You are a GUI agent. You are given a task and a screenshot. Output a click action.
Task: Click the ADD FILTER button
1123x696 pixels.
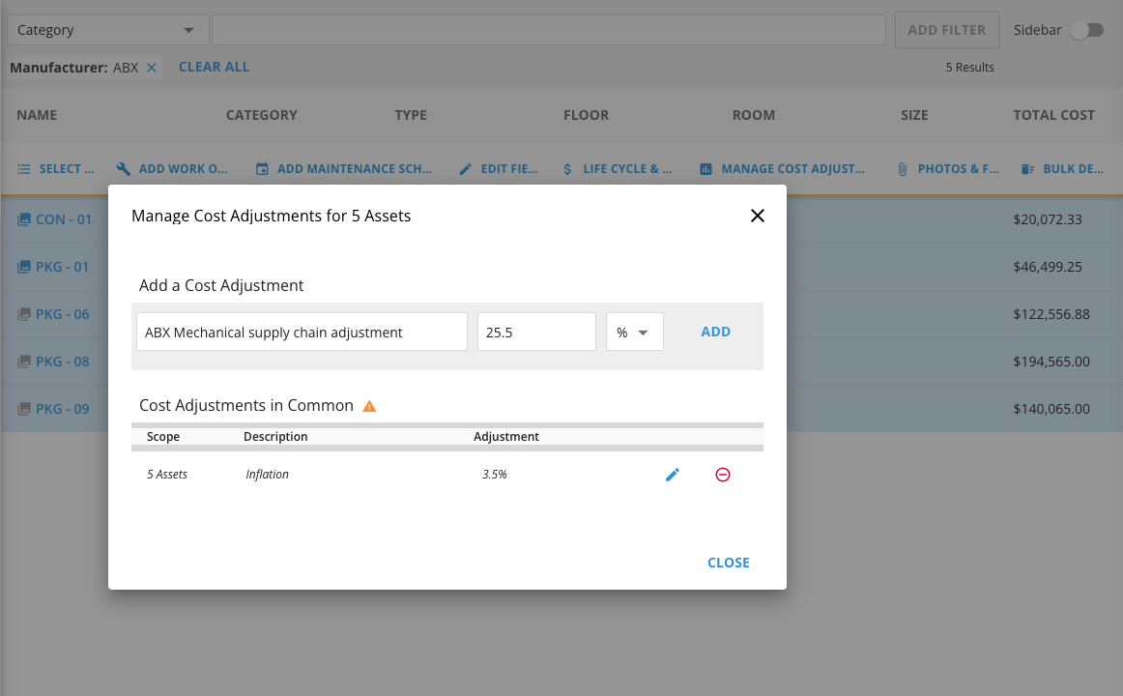946,30
